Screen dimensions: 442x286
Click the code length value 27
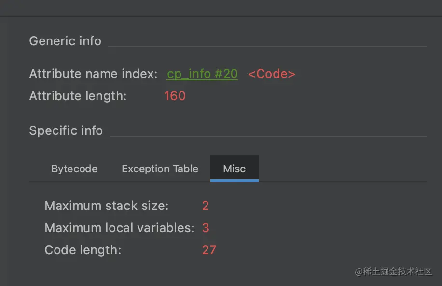pos(209,250)
